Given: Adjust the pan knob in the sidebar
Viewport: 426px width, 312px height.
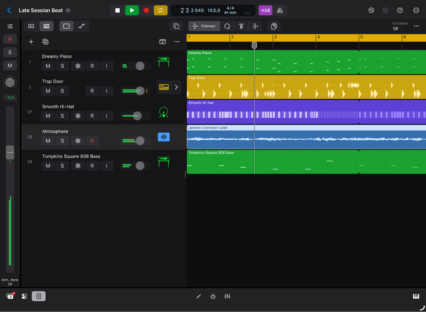Looking at the screenshot, I should click(x=10, y=82).
